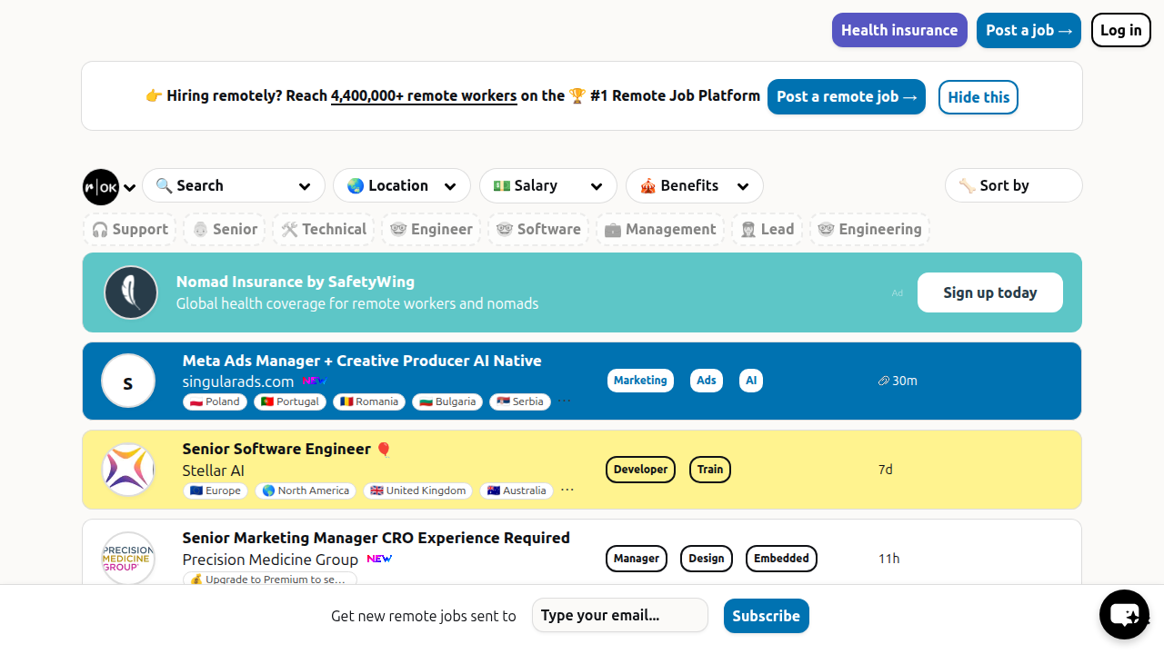Expand the logo menu chevron

click(x=130, y=188)
